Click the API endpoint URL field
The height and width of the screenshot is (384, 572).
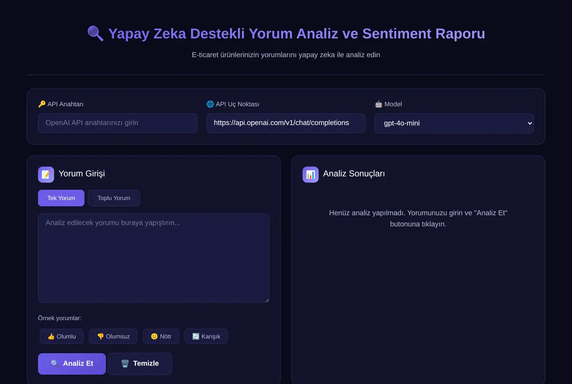pyautogui.click(x=286, y=123)
